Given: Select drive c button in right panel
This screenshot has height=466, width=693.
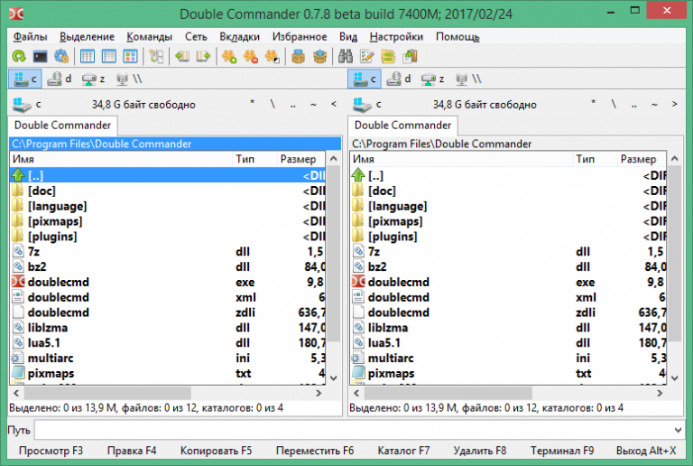Looking at the screenshot, I should 365,79.
